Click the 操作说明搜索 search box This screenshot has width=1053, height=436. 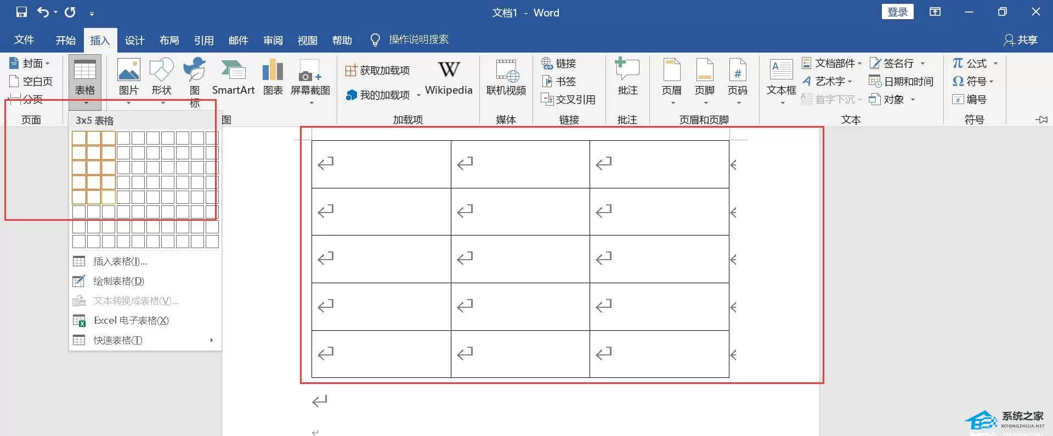(x=418, y=39)
